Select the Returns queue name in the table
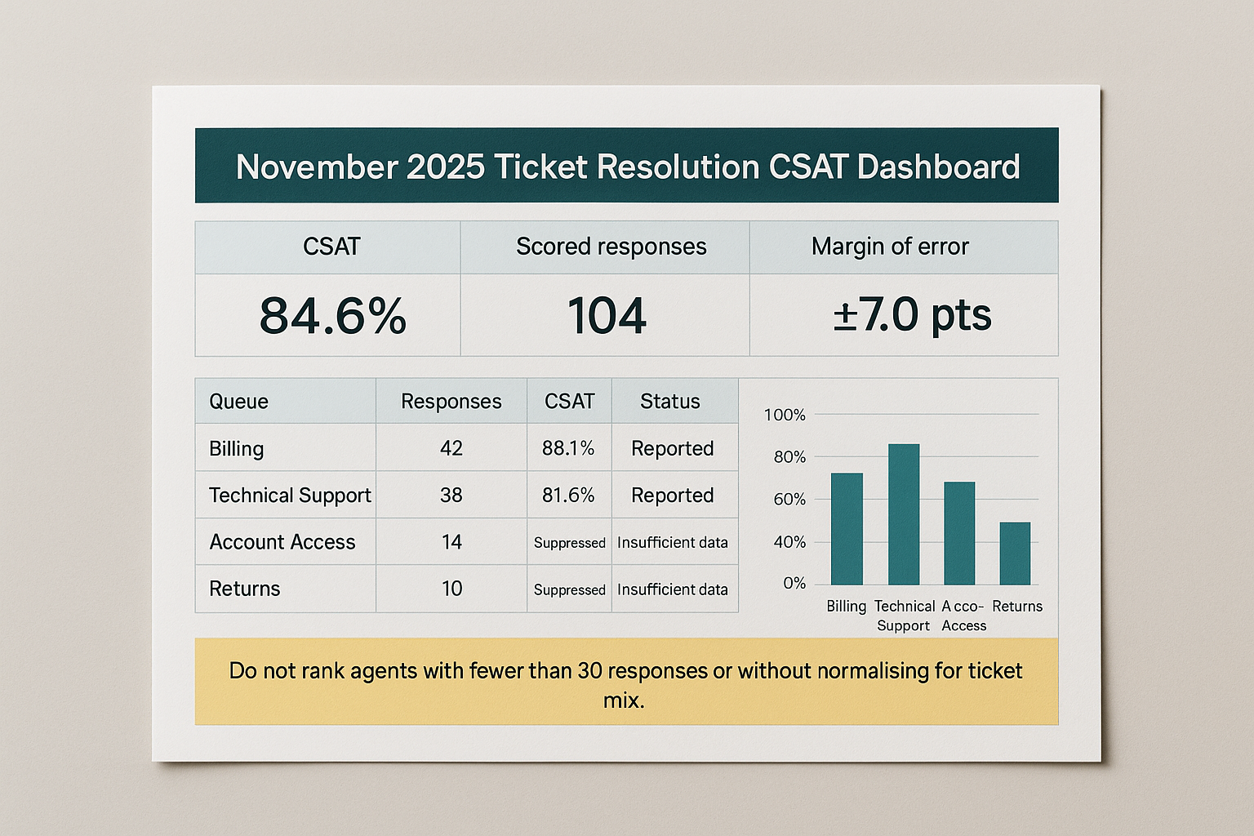The height and width of the screenshot is (836, 1254). coord(245,589)
